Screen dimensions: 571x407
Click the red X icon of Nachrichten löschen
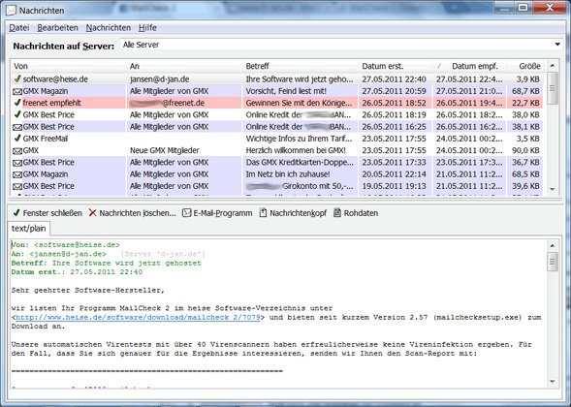click(92, 212)
